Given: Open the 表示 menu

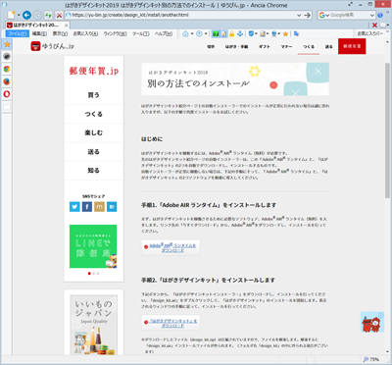Looking at the screenshot, I should click(x=60, y=33).
